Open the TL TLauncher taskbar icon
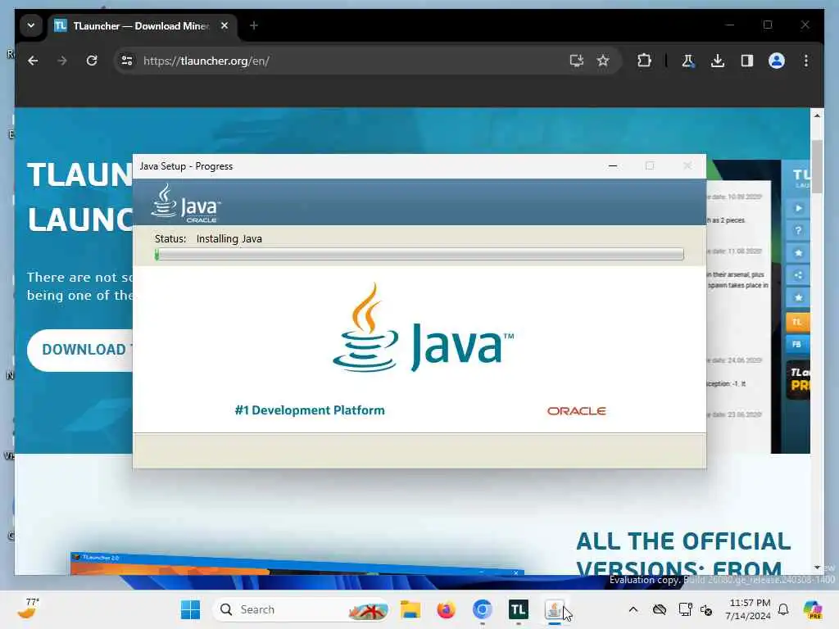839x629 pixels. click(x=518, y=609)
